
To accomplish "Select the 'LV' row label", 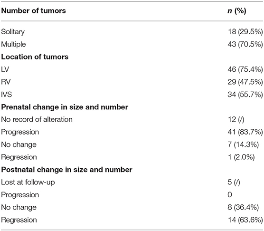I will point(5,69).
